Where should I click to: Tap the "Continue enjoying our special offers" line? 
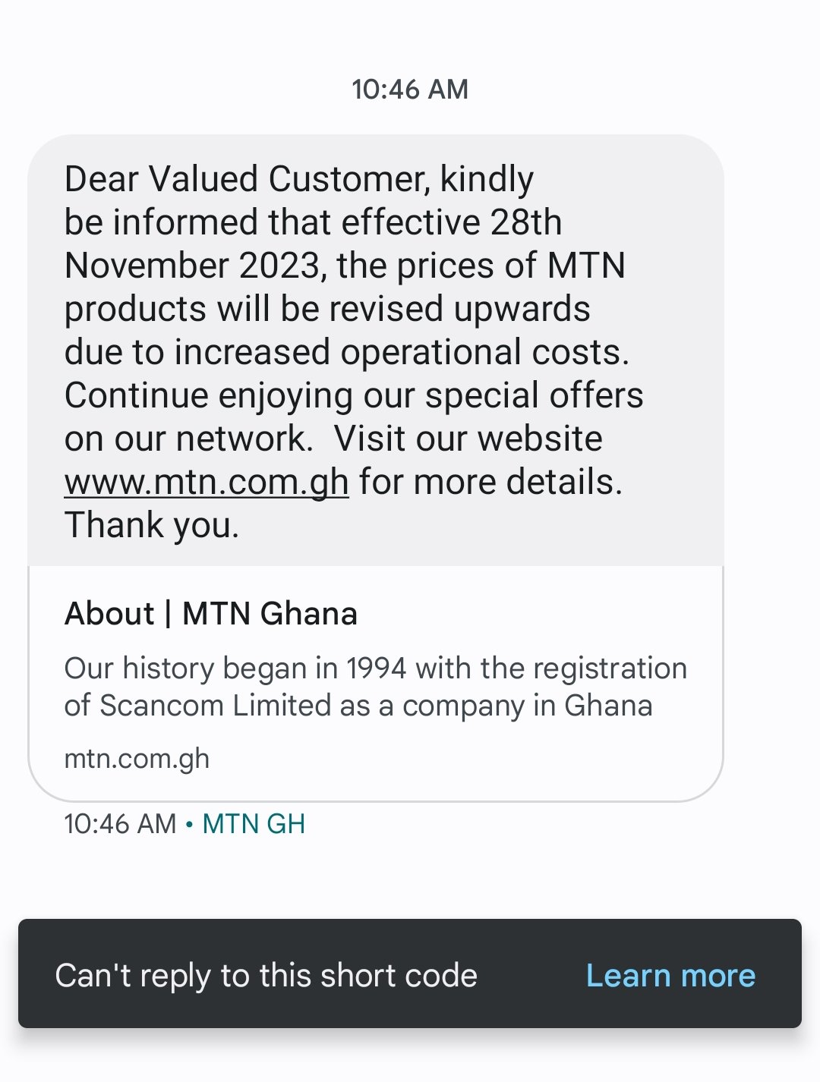click(x=354, y=396)
